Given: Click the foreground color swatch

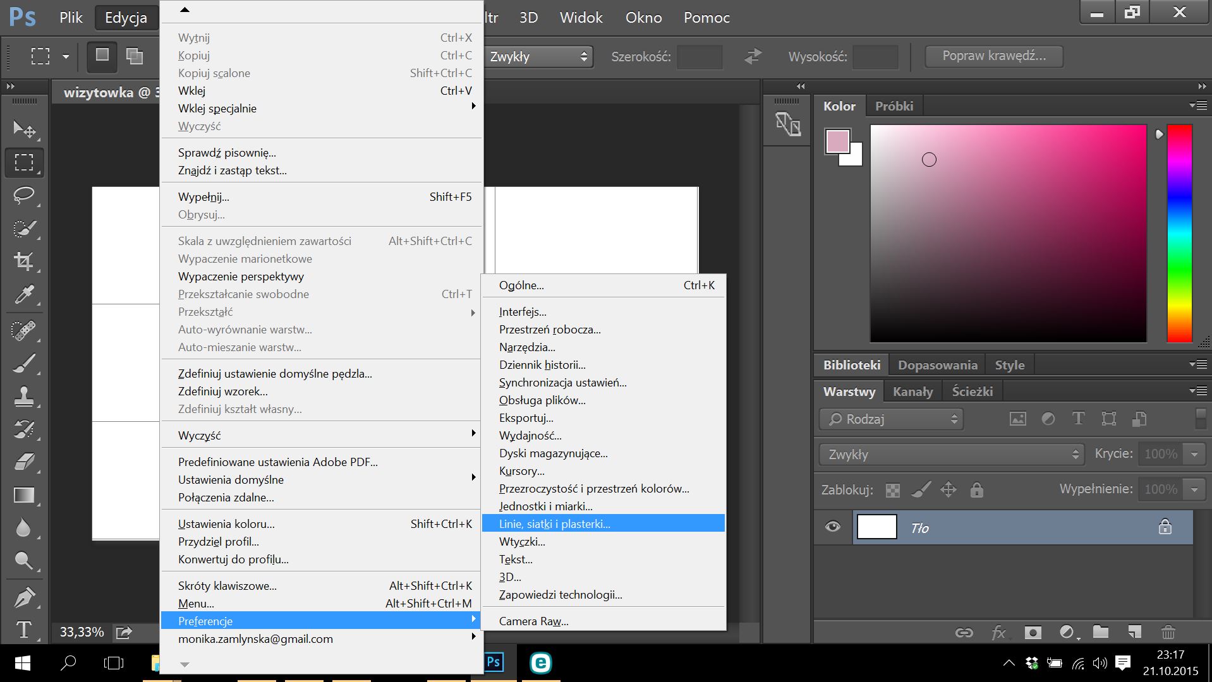Looking at the screenshot, I should pos(838,141).
